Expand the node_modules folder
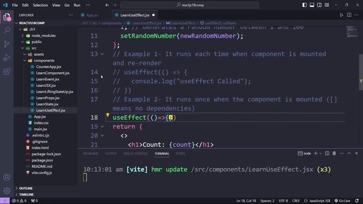The image size is (363, 204). 23,36
